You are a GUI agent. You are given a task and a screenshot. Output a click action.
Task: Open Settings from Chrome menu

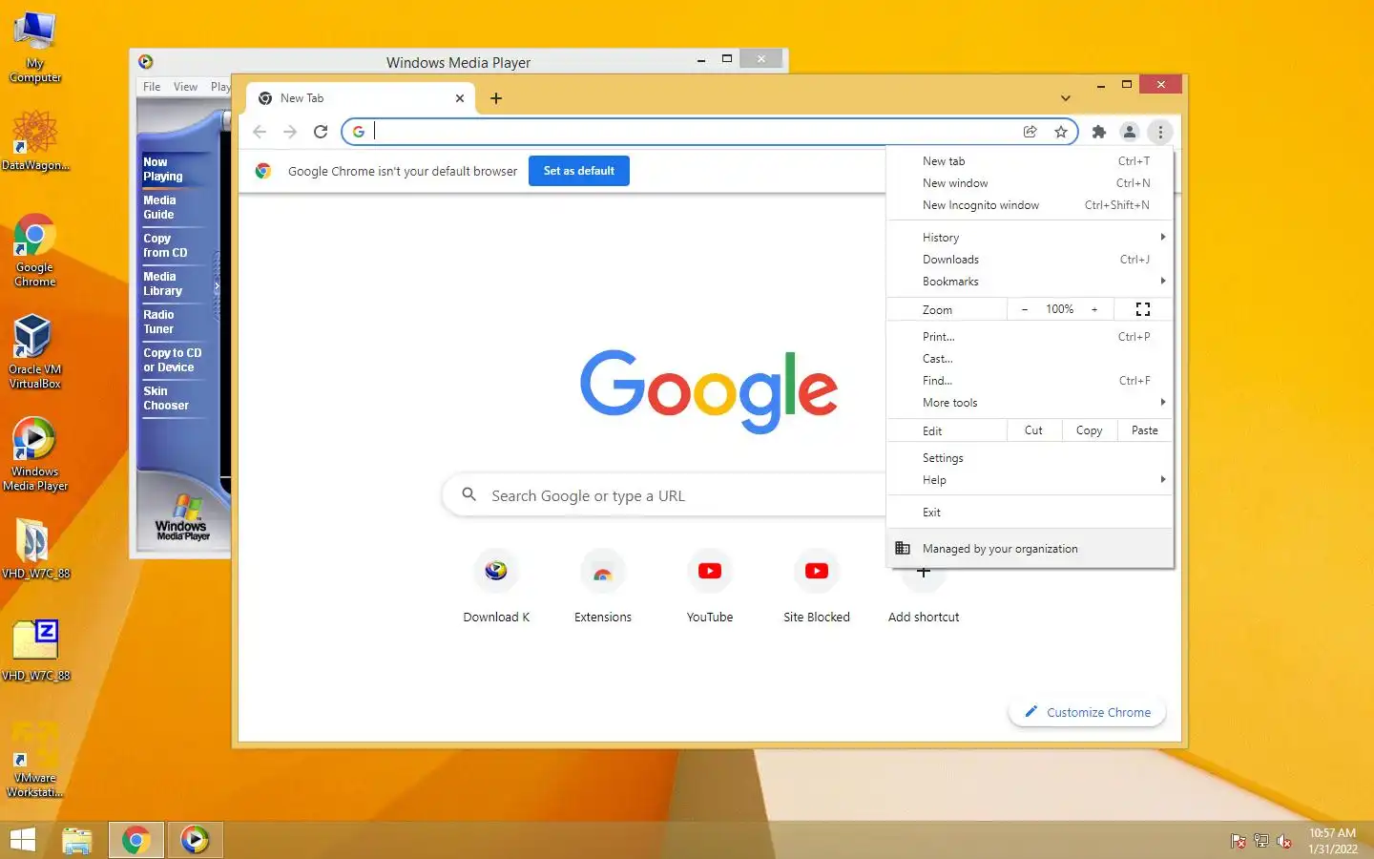[x=1030, y=458]
